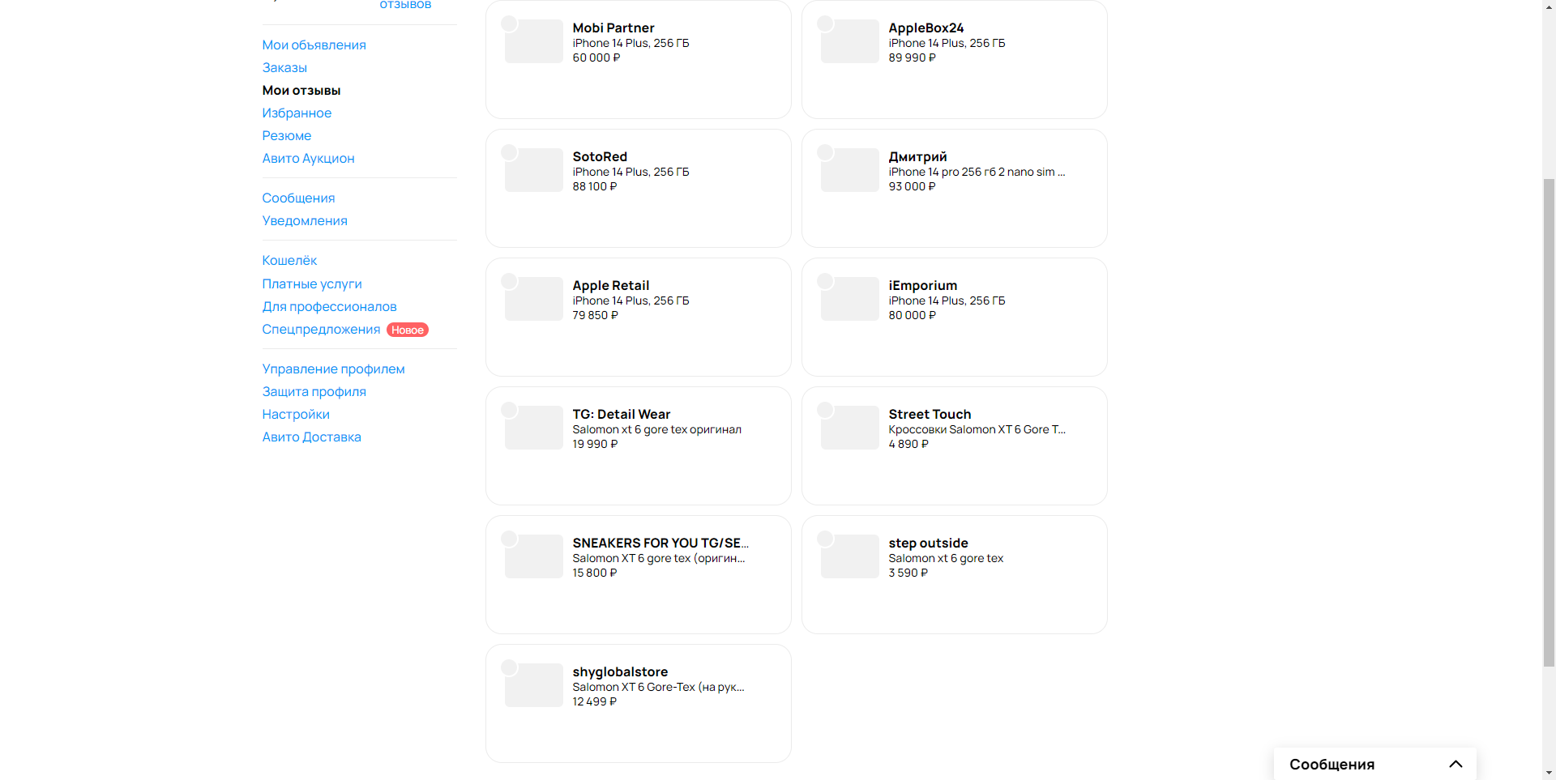This screenshot has width=1556, height=780.
Task: Select Мои отзывы menu item
Action: click(x=301, y=90)
